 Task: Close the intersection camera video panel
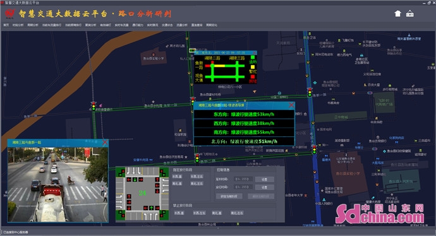(x=105, y=143)
